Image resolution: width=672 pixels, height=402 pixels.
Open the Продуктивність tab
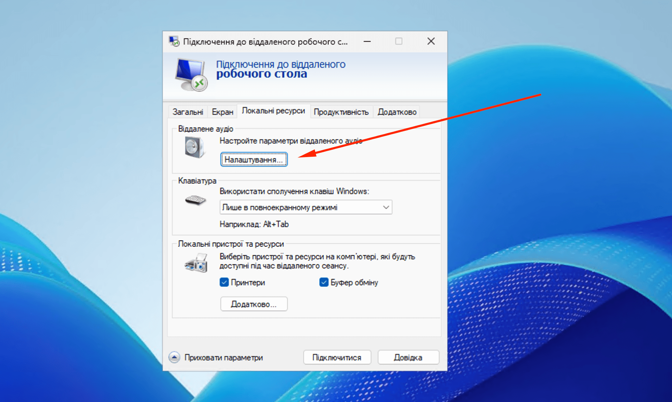point(341,112)
